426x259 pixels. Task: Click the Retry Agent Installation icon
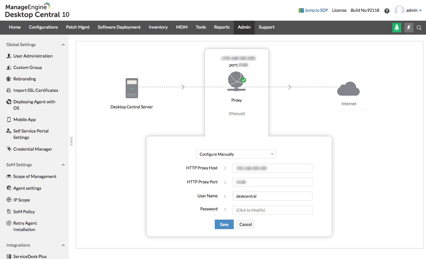pos(9,223)
